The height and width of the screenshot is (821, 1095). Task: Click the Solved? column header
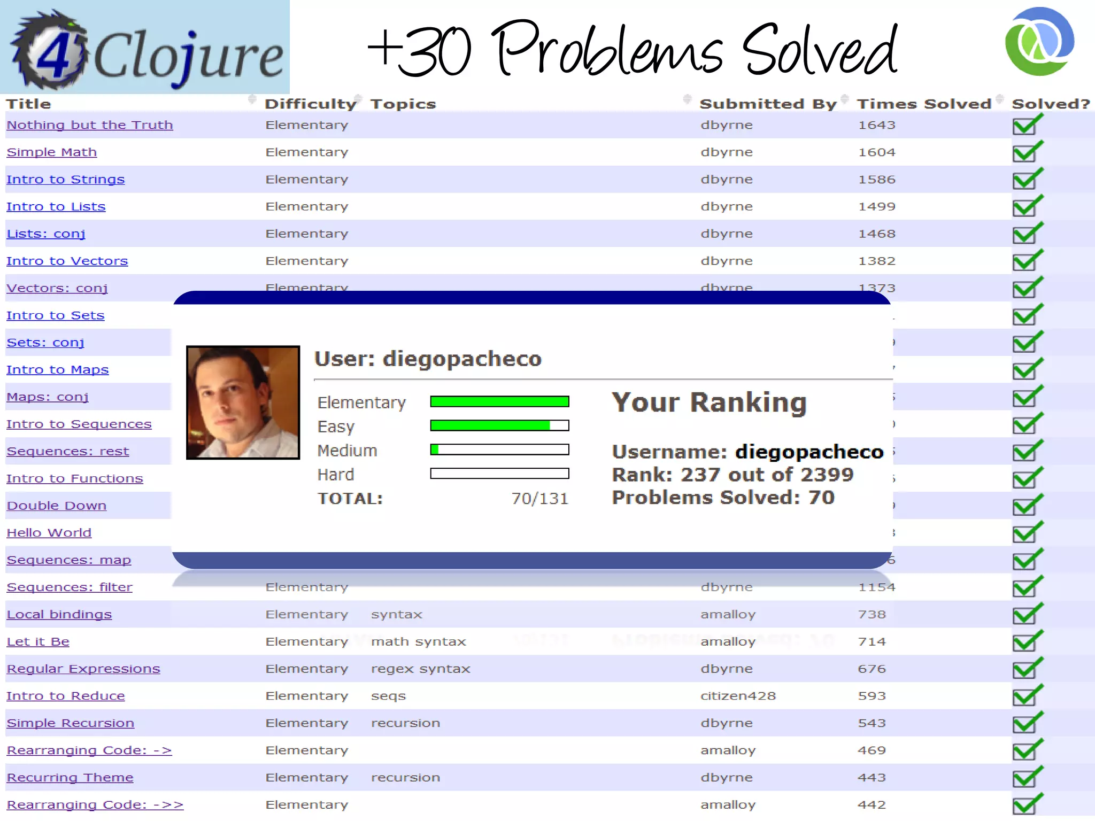[1051, 104]
